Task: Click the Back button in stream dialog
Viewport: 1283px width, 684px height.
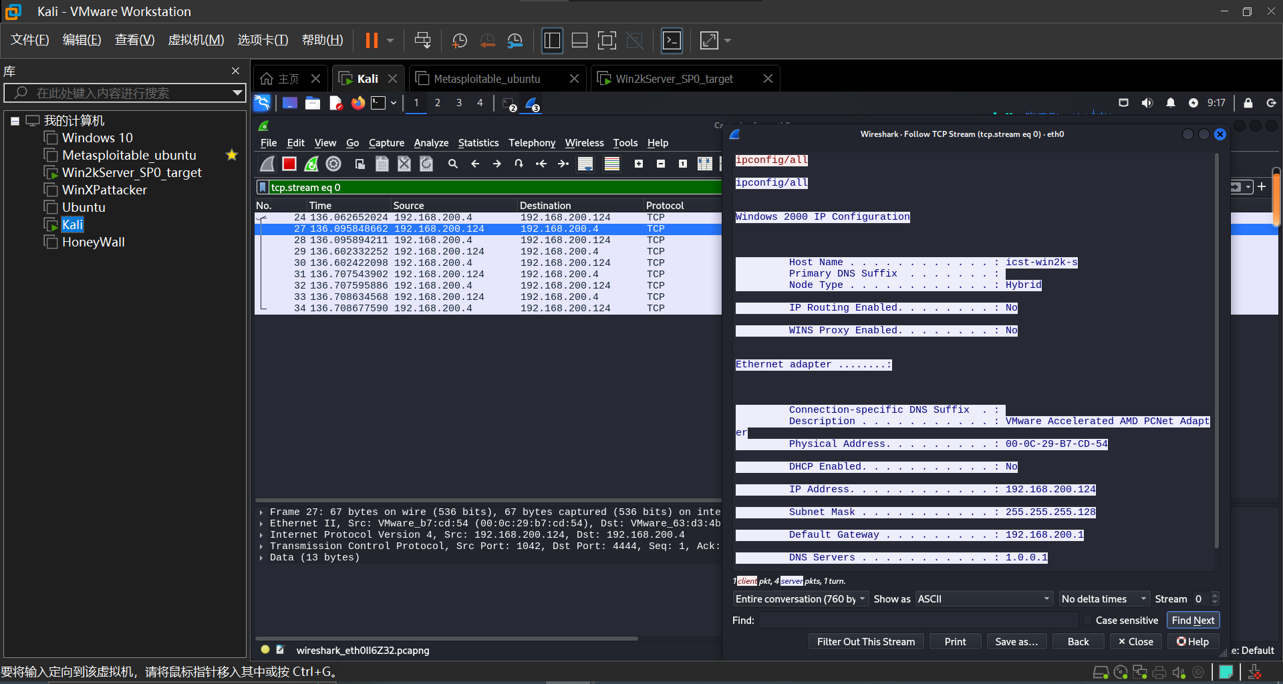Action: coord(1079,642)
